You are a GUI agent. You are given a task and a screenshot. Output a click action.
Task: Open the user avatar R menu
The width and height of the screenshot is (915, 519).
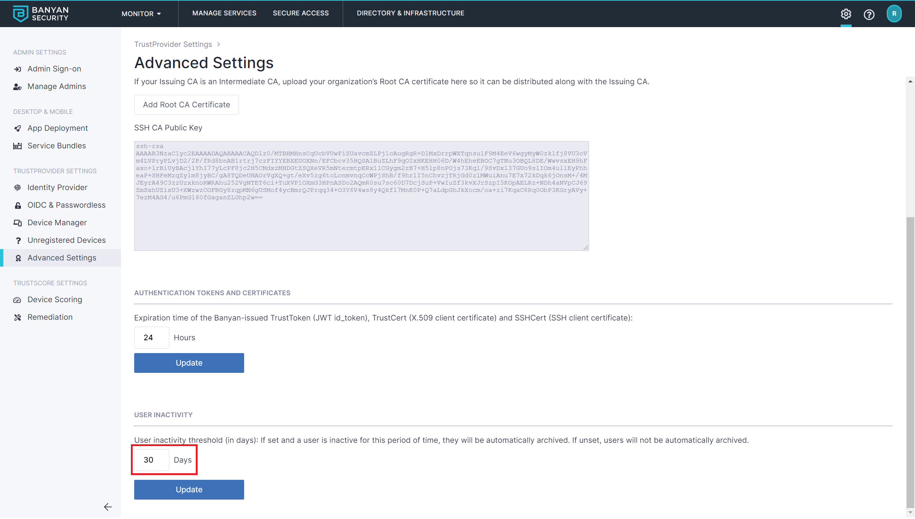tap(894, 14)
